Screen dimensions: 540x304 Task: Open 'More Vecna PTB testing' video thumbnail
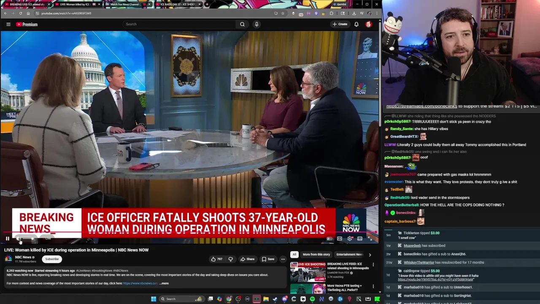pyautogui.click(x=308, y=289)
